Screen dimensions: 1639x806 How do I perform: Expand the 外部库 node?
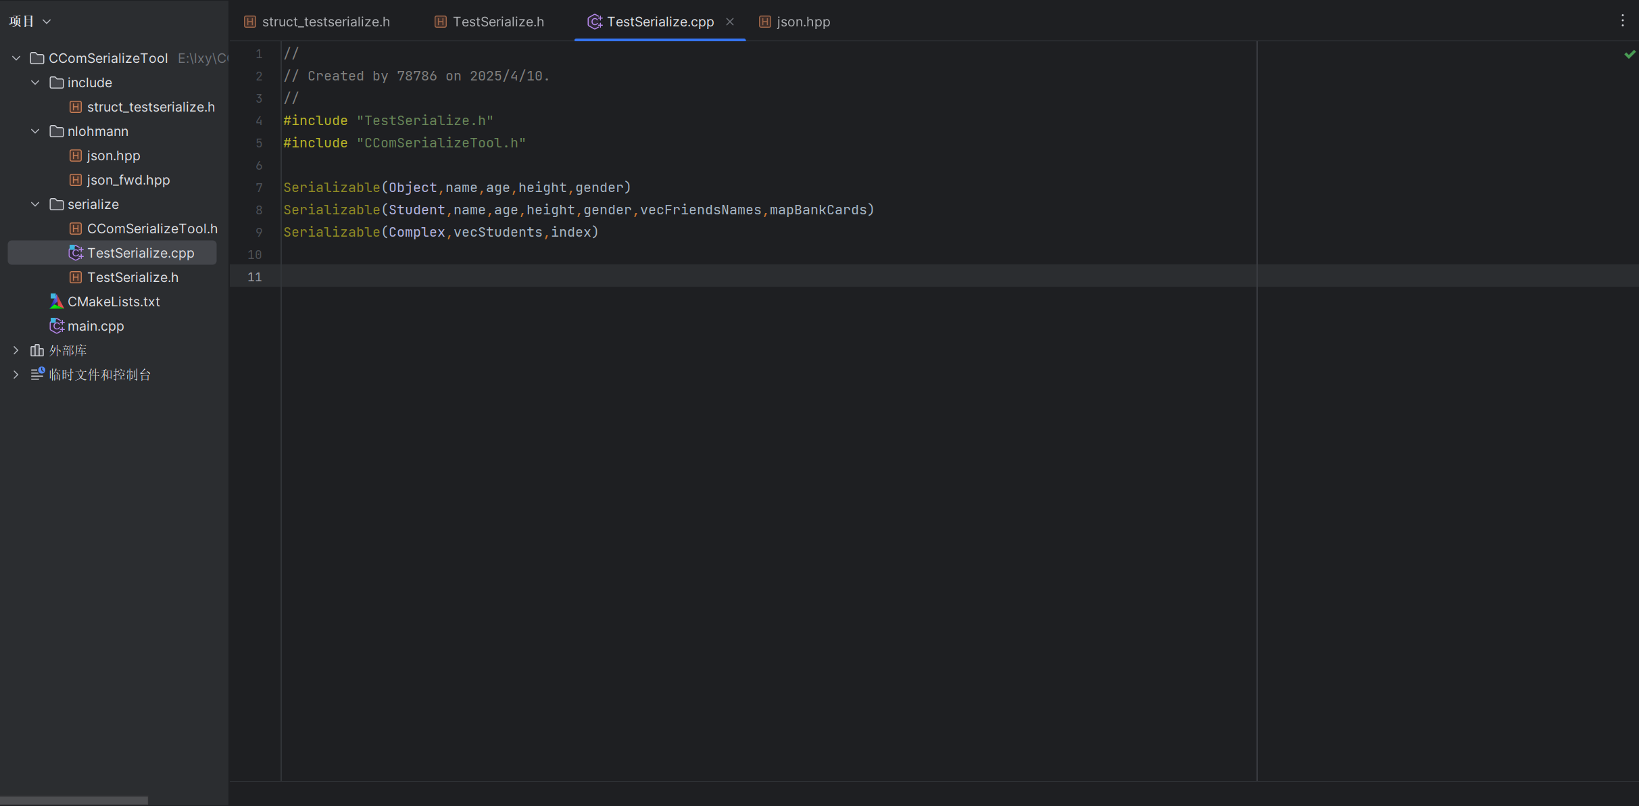point(16,350)
